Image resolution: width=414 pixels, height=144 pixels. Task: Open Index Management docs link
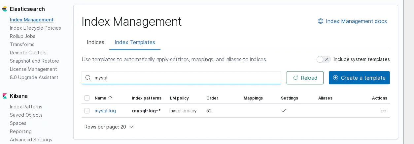pos(352,21)
